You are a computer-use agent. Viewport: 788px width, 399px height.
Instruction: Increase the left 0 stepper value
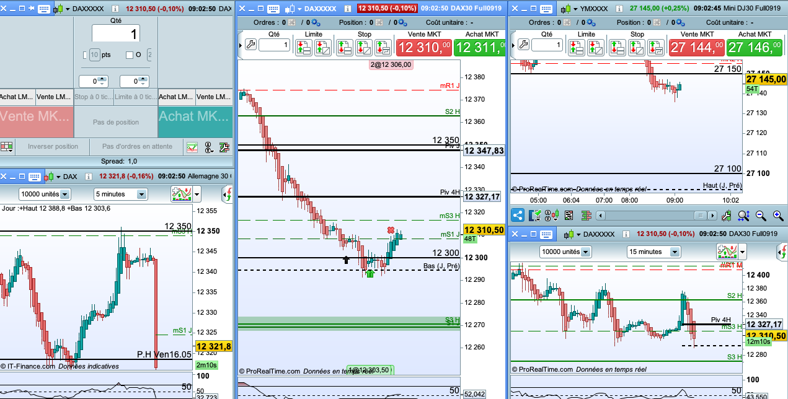pos(102,79)
